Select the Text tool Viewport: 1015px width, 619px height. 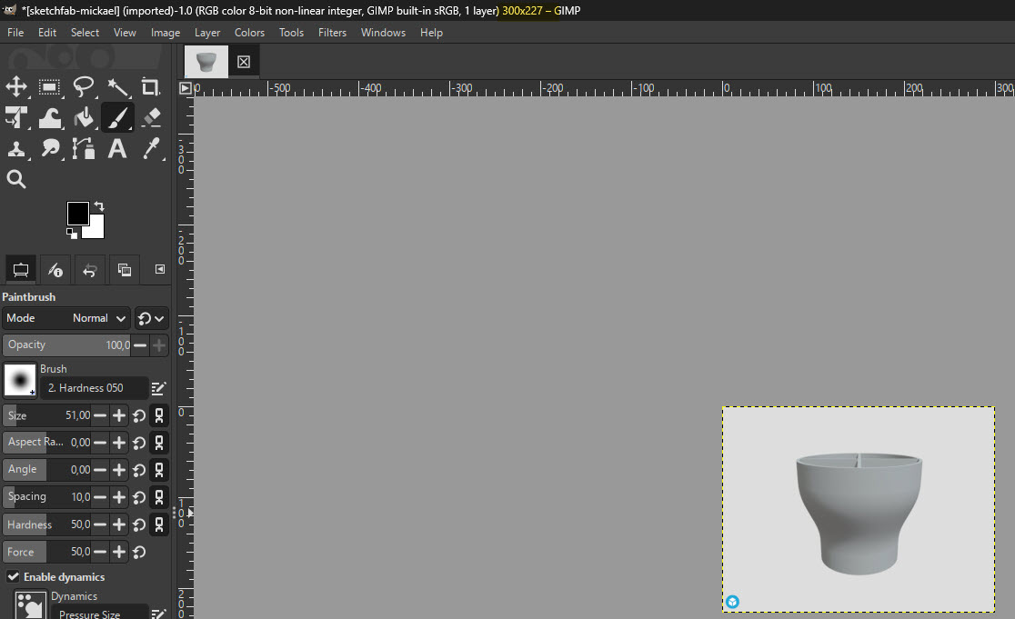pos(117,149)
